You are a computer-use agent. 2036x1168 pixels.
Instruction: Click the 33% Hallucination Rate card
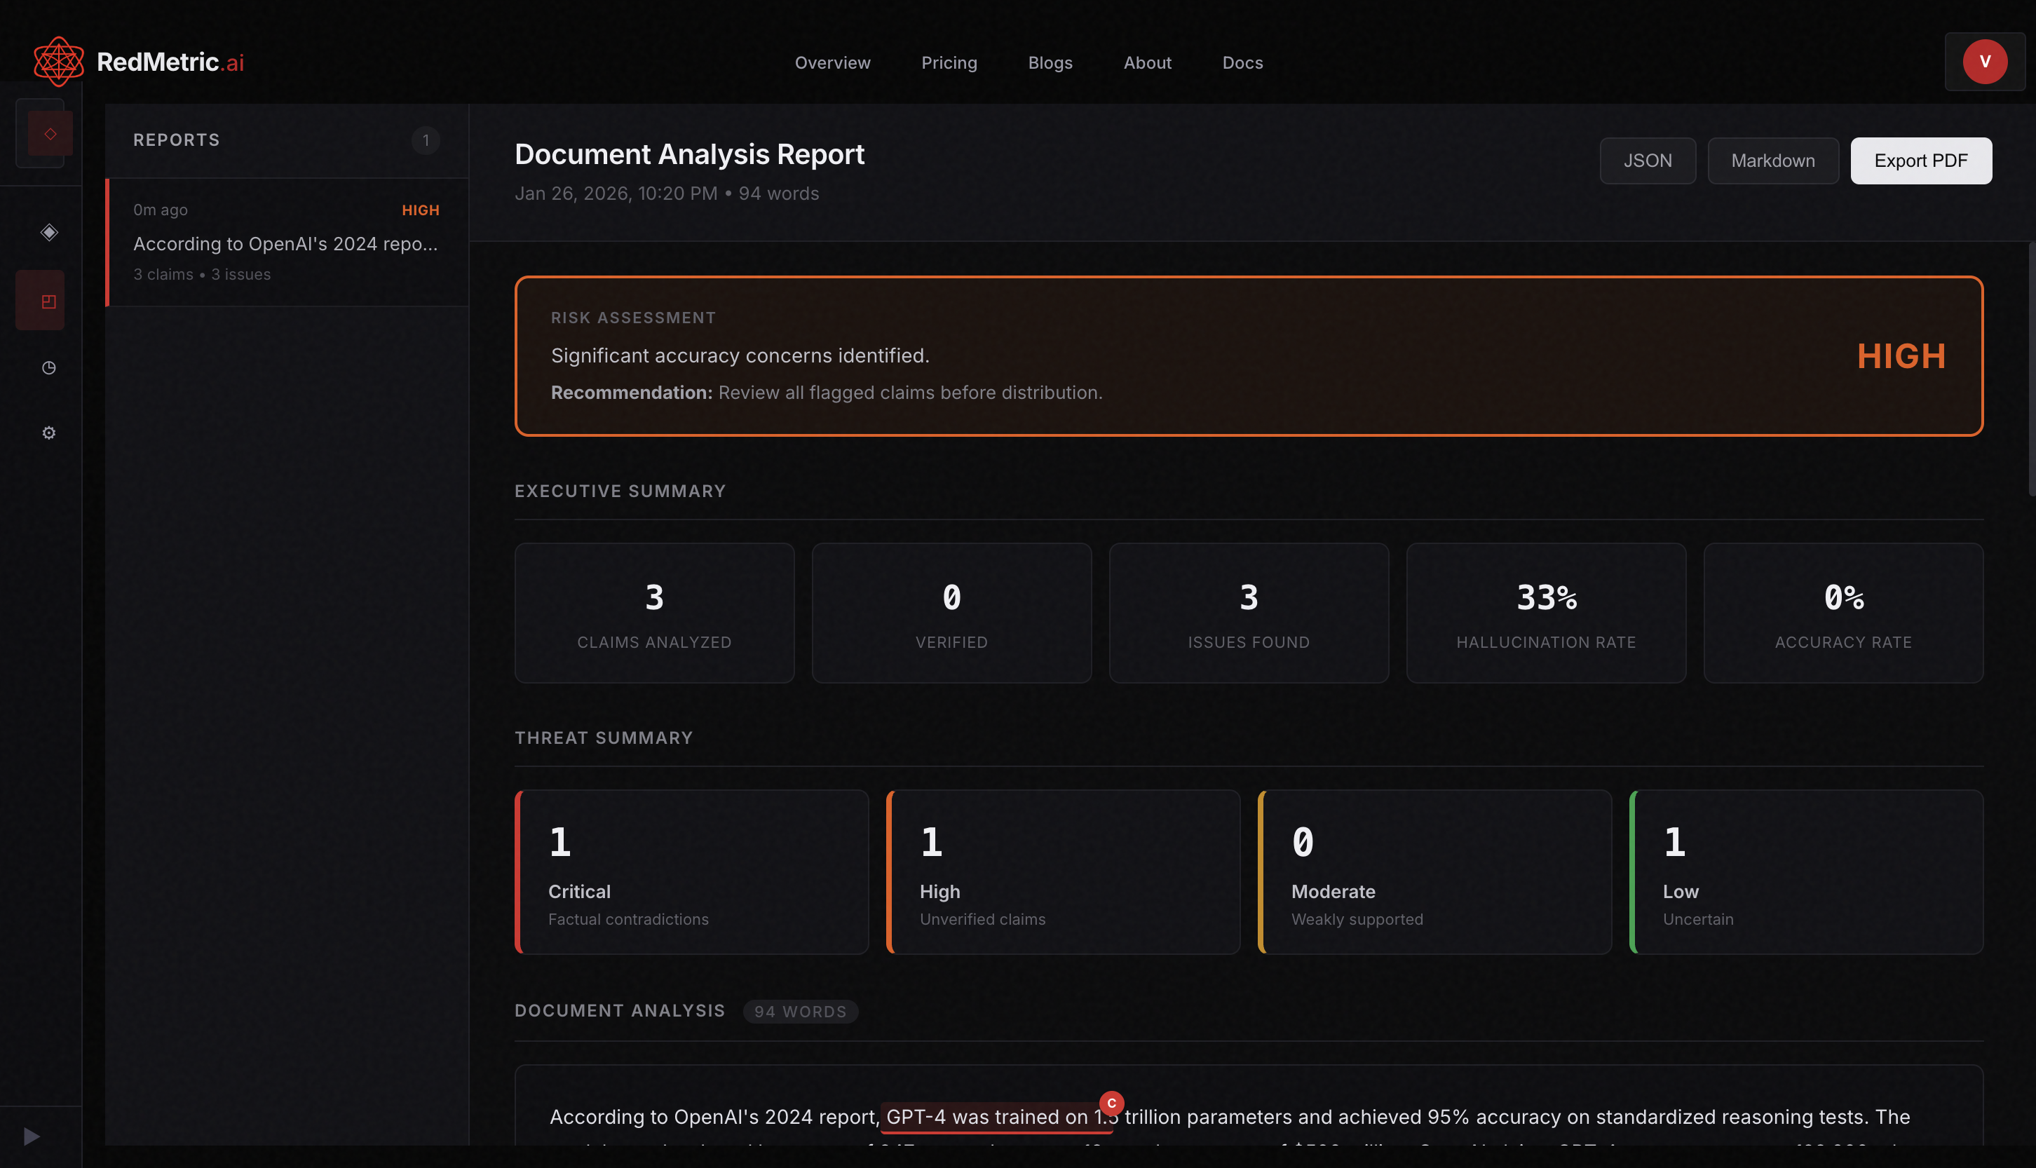pos(1546,613)
